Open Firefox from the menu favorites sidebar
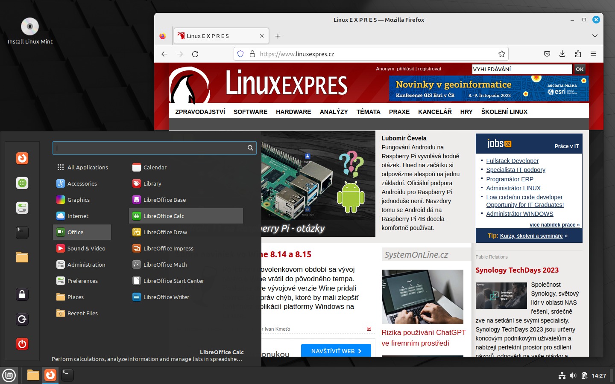The width and height of the screenshot is (615, 384). 22,158
